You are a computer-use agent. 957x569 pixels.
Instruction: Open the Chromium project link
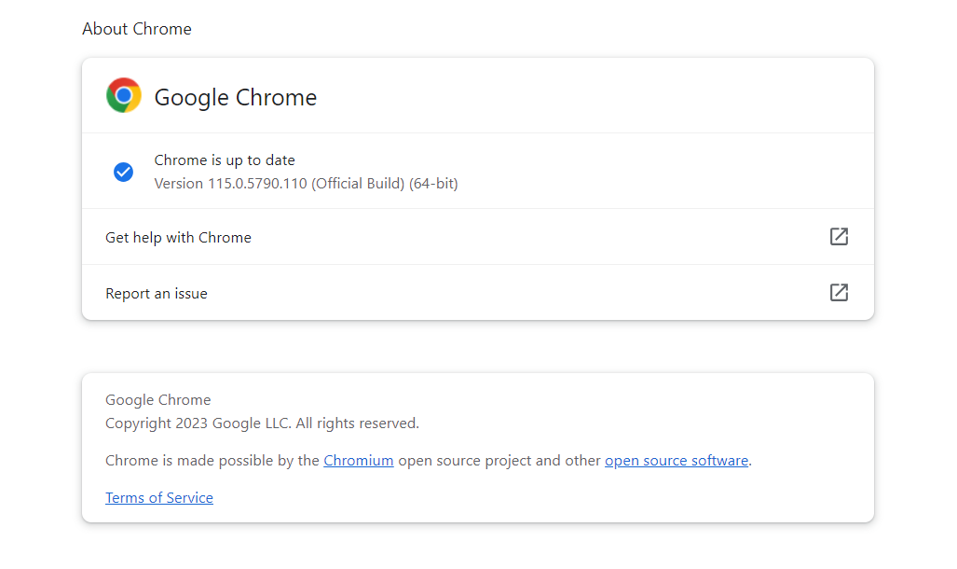click(x=359, y=460)
